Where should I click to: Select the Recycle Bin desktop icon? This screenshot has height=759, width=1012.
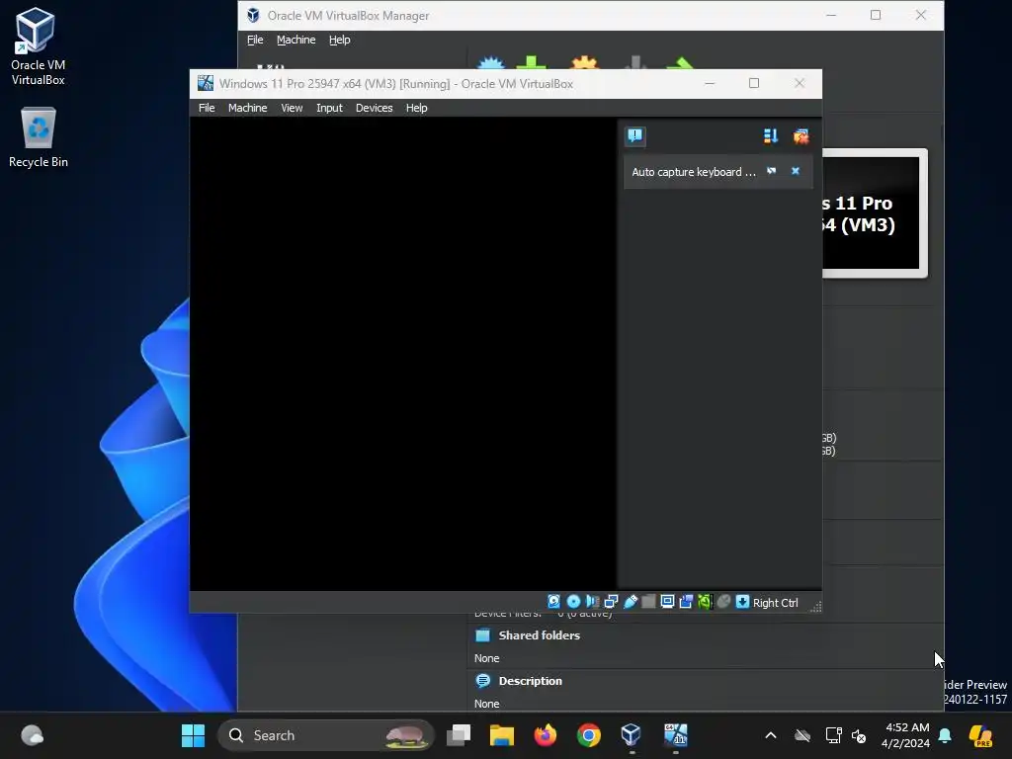[x=39, y=136]
